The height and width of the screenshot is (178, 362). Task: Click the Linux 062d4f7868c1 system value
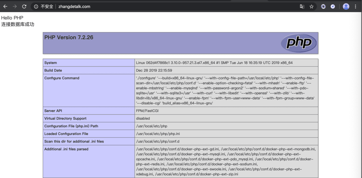pos(214,63)
